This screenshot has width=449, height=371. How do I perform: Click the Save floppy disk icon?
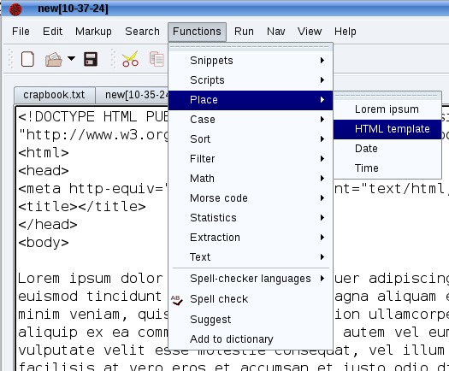(x=91, y=59)
